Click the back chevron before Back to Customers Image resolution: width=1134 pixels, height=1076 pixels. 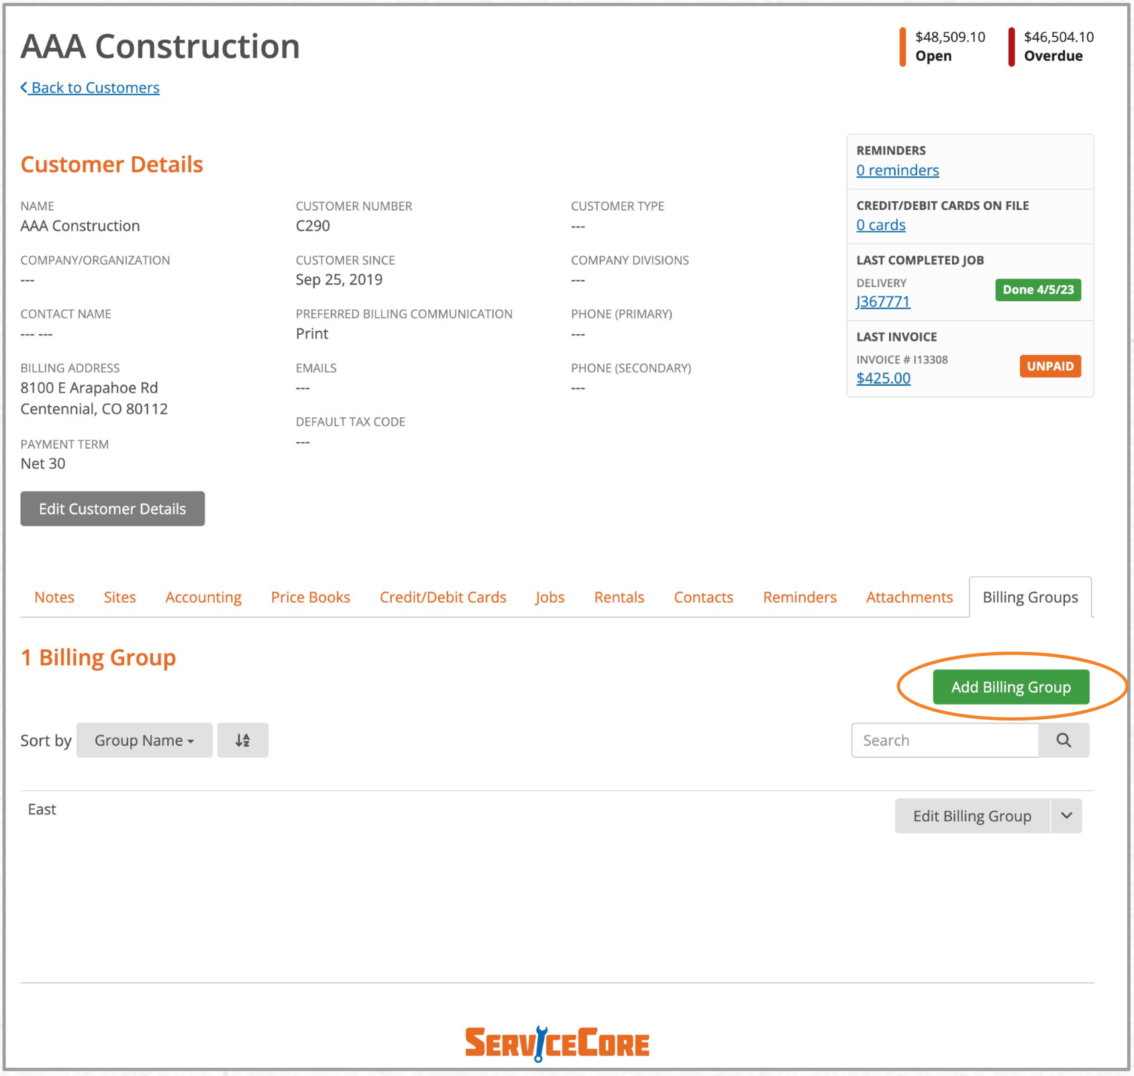[23, 87]
